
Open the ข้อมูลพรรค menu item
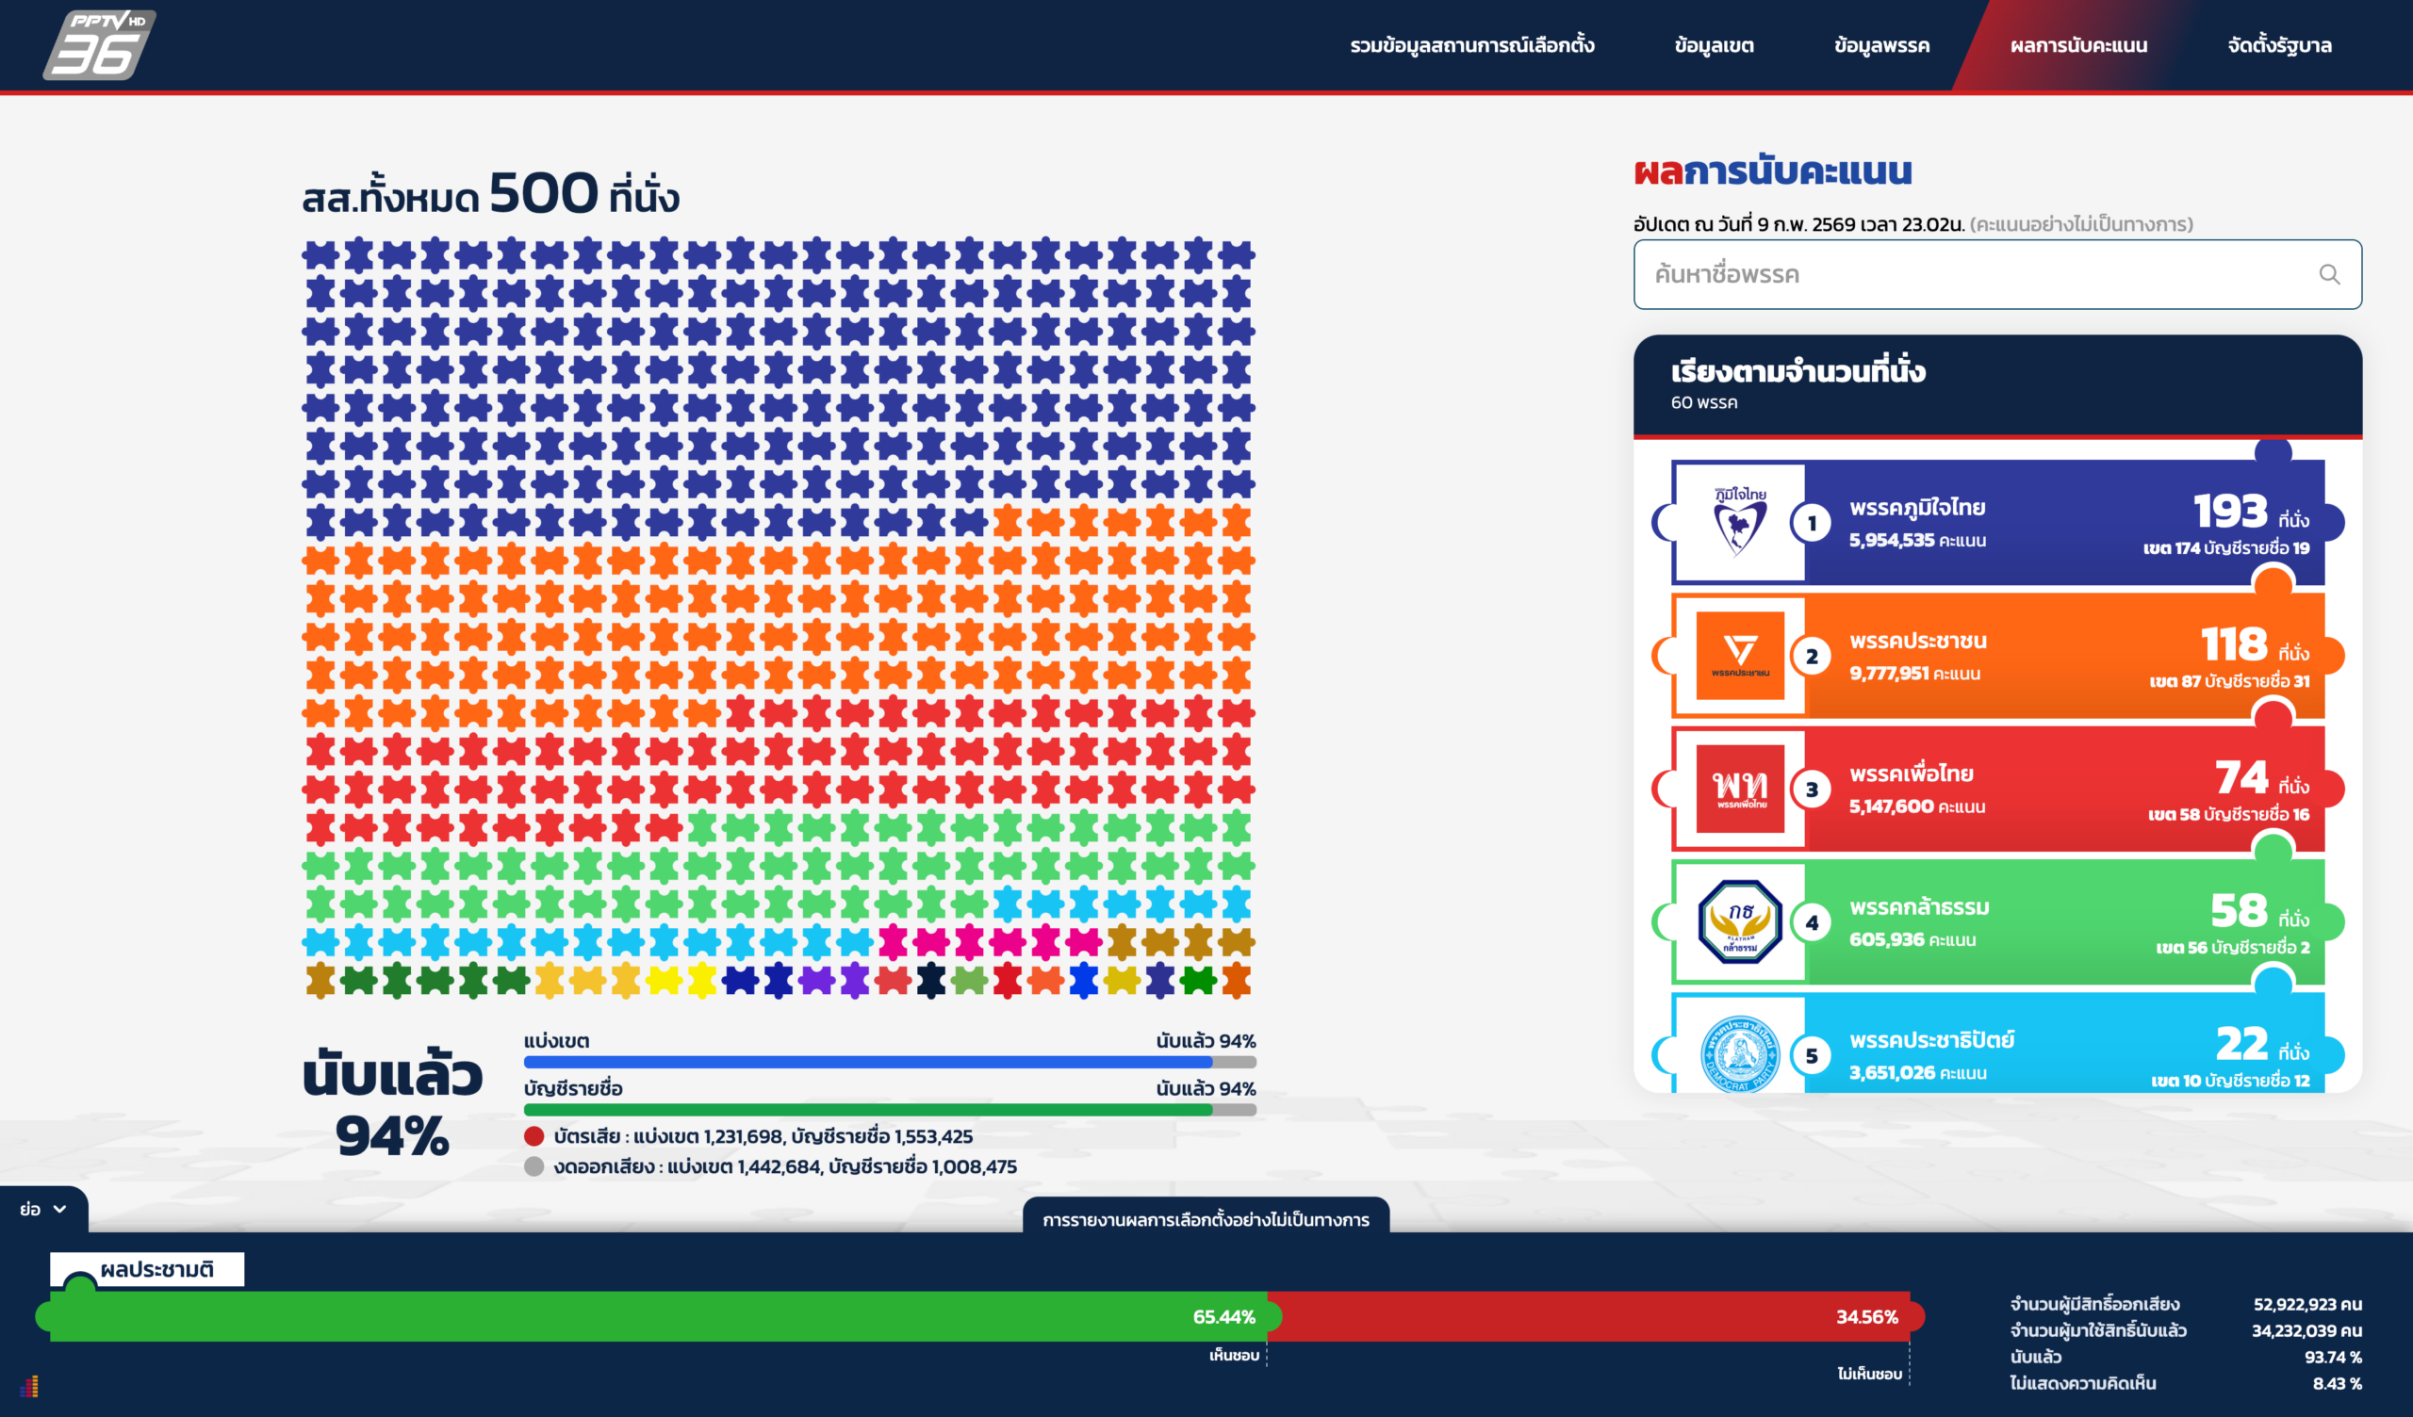click(x=1880, y=45)
